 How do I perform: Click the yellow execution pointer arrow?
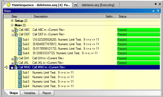tap(6, 67)
